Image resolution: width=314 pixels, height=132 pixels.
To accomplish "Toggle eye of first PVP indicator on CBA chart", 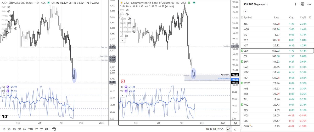I will tap(127, 10).
